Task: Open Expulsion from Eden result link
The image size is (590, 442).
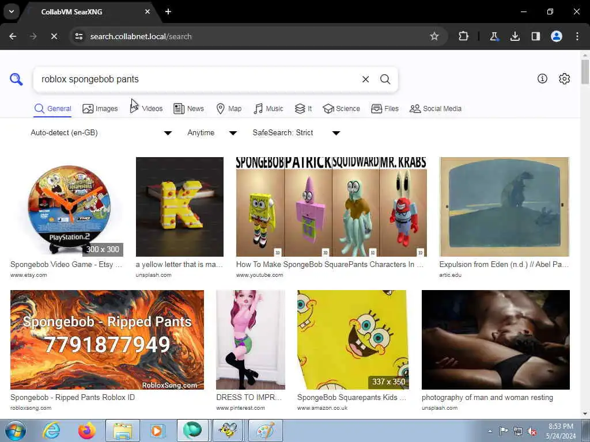Action: click(x=504, y=265)
